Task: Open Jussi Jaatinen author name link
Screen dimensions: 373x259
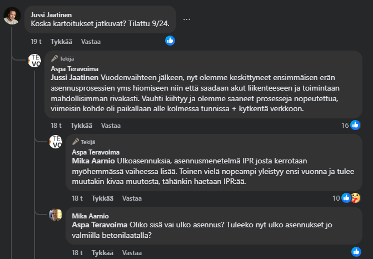Action: pos(51,13)
